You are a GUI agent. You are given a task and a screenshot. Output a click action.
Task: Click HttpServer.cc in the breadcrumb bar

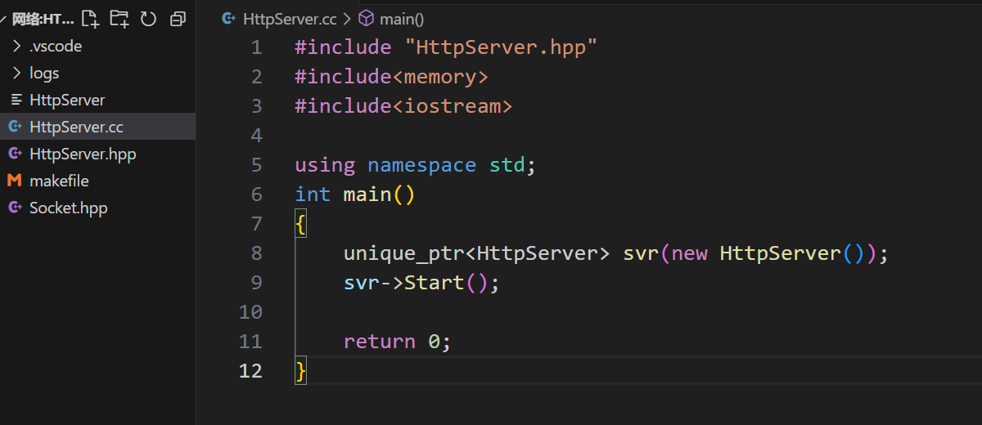coord(290,19)
